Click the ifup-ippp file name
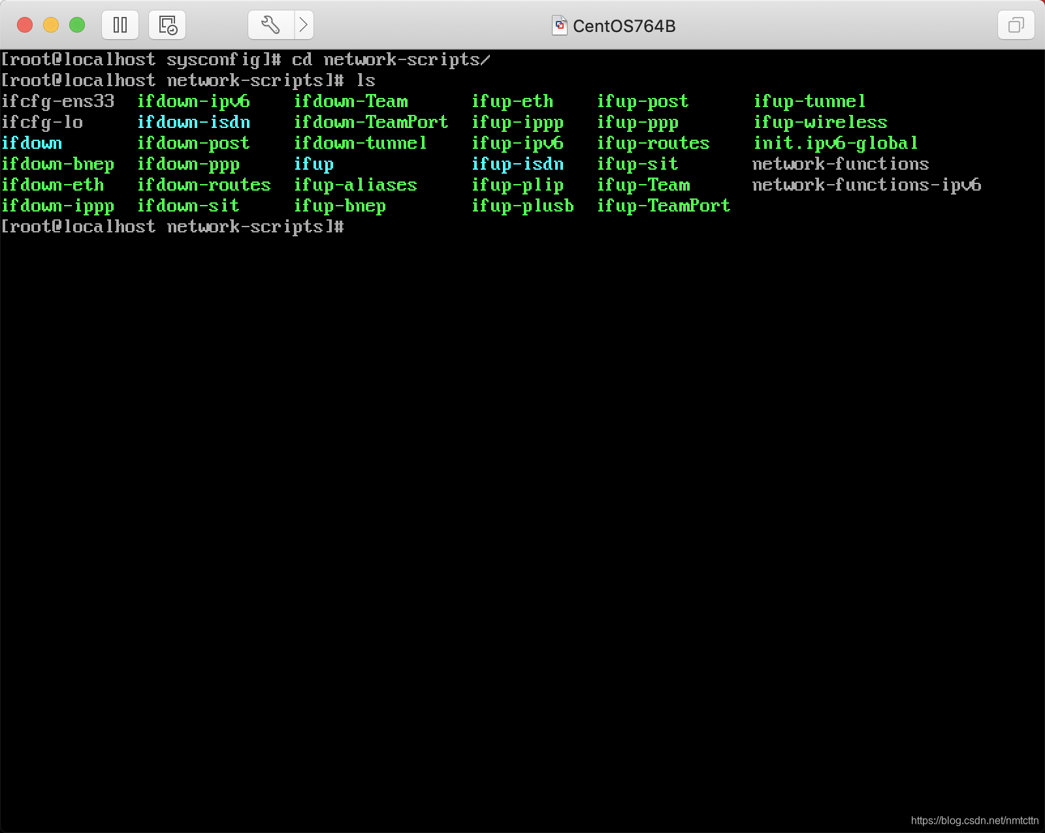Image resolution: width=1045 pixels, height=833 pixels. tap(518, 122)
